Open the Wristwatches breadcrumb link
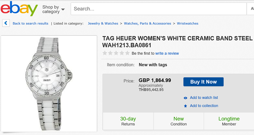This screenshot has width=254, height=135. coord(188,24)
